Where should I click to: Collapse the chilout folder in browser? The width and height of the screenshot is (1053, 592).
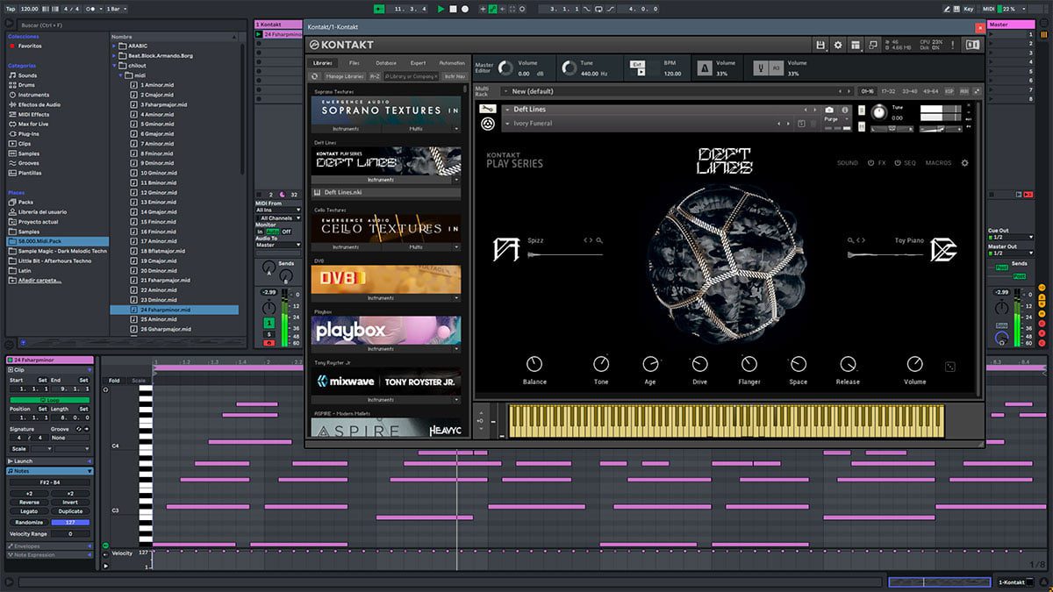114,66
